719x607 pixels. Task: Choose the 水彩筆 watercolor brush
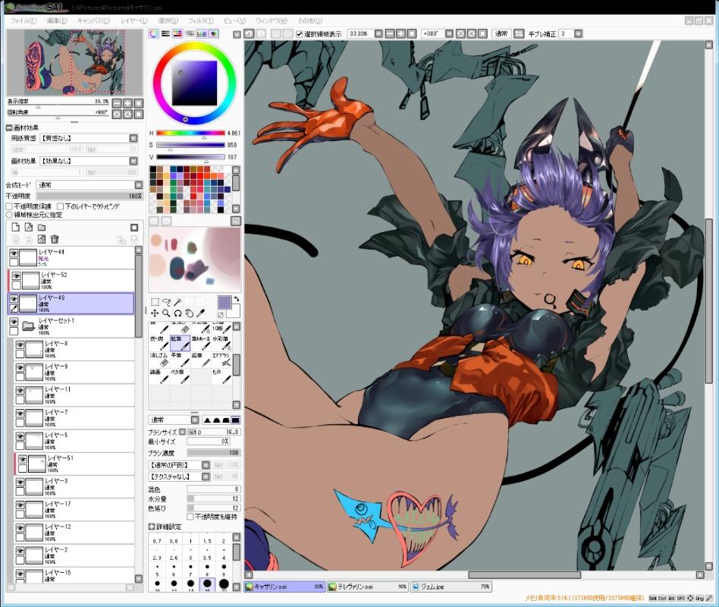tap(221, 343)
